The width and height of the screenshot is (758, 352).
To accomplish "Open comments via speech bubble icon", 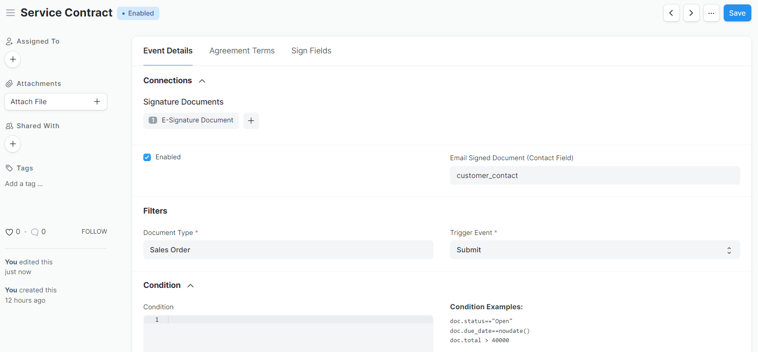I will [x=35, y=232].
